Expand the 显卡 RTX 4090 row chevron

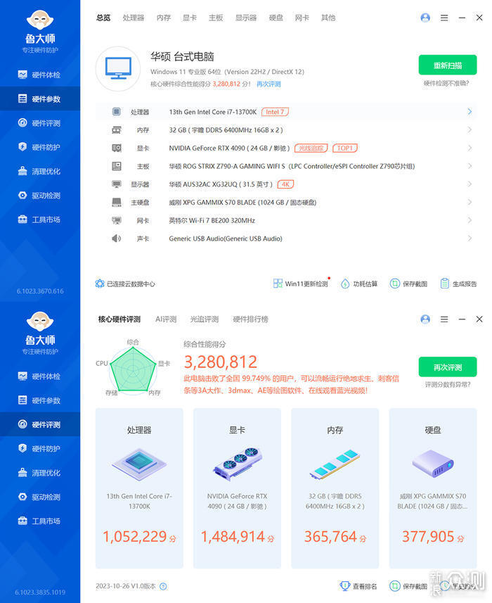[470, 148]
